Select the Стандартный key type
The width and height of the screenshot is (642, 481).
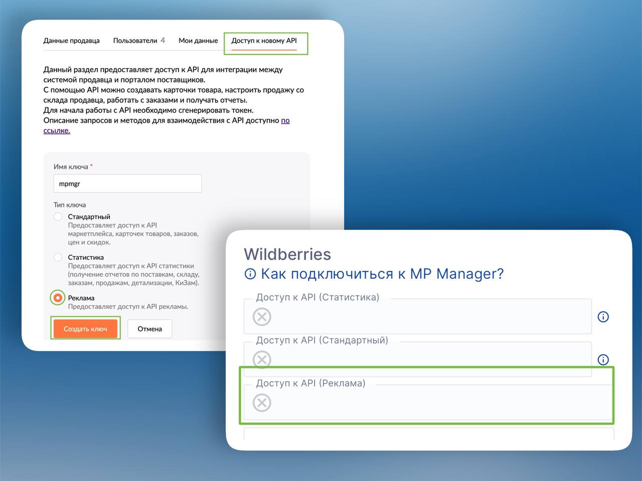click(x=58, y=217)
